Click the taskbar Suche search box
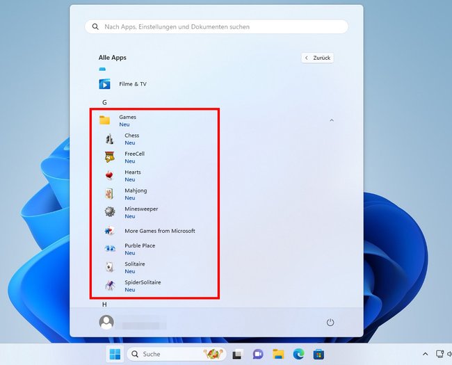This screenshot has height=365, width=452. (177, 354)
